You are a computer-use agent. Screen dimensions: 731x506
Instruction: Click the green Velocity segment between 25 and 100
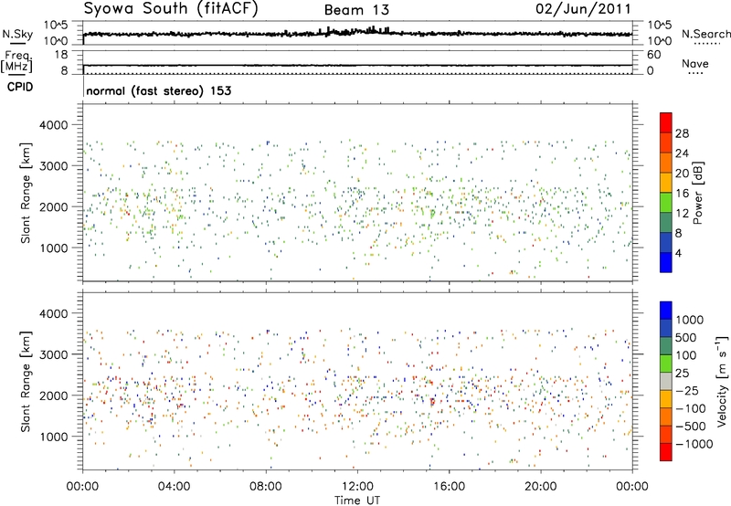coord(666,364)
